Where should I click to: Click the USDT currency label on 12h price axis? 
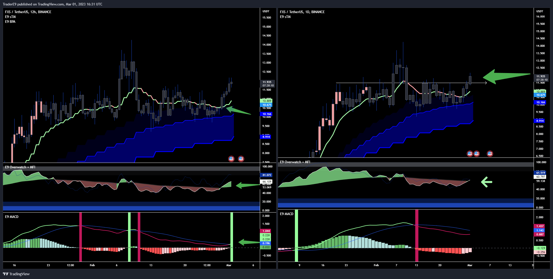coord(266,11)
